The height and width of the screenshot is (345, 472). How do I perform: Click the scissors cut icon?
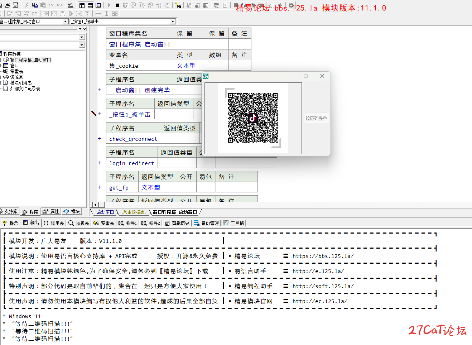tap(27, 5)
